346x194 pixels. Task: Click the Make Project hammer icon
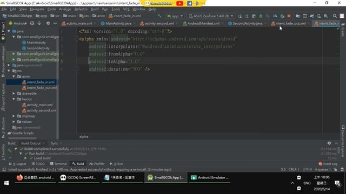coord(159,16)
